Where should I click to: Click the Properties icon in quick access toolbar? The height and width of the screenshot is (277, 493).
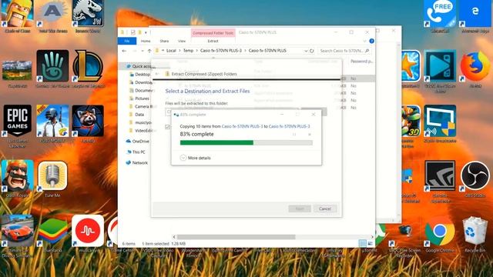(133, 32)
